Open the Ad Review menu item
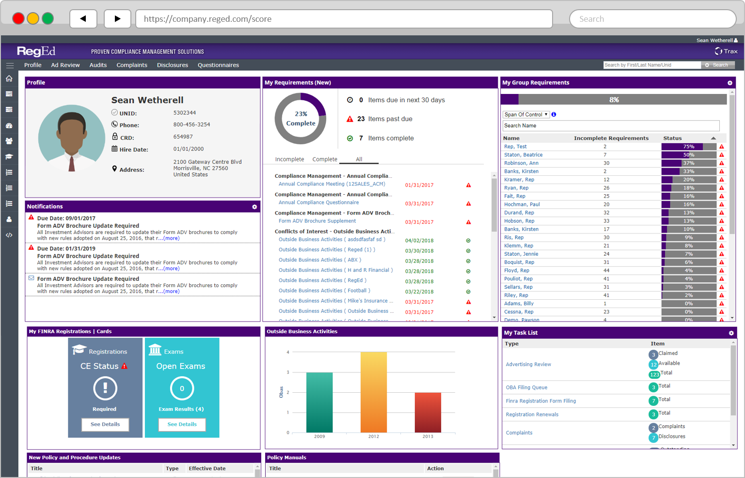The width and height of the screenshot is (745, 478). (65, 65)
